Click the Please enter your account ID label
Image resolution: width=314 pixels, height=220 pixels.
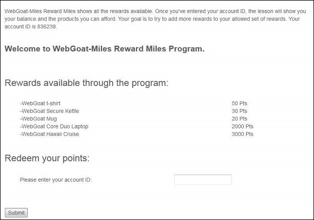tap(55, 180)
